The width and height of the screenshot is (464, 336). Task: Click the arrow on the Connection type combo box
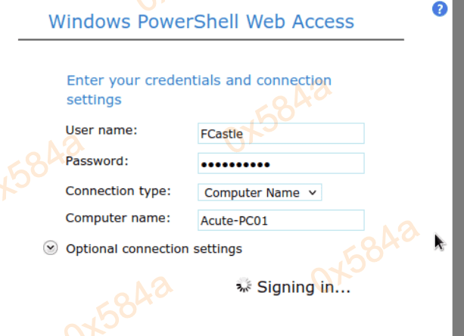pyautogui.click(x=313, y=192)
